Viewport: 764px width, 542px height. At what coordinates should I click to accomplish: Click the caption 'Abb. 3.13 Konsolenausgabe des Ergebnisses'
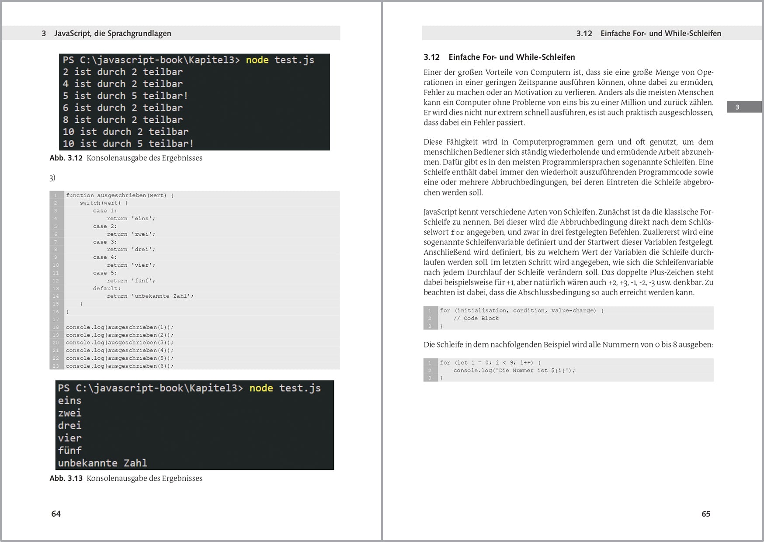point(126,478)
